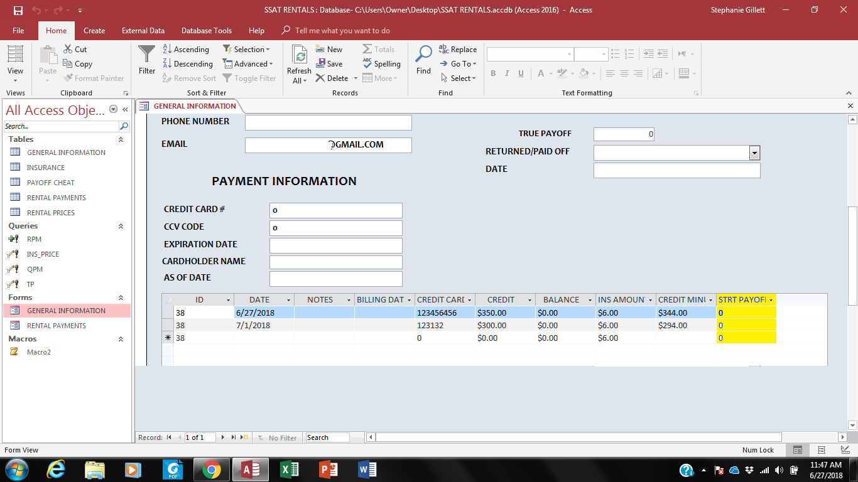Image resolution: width=858 pixels, height=482 pixels.
Task: Click the Find magnifier icon
Action: [424, 55]
